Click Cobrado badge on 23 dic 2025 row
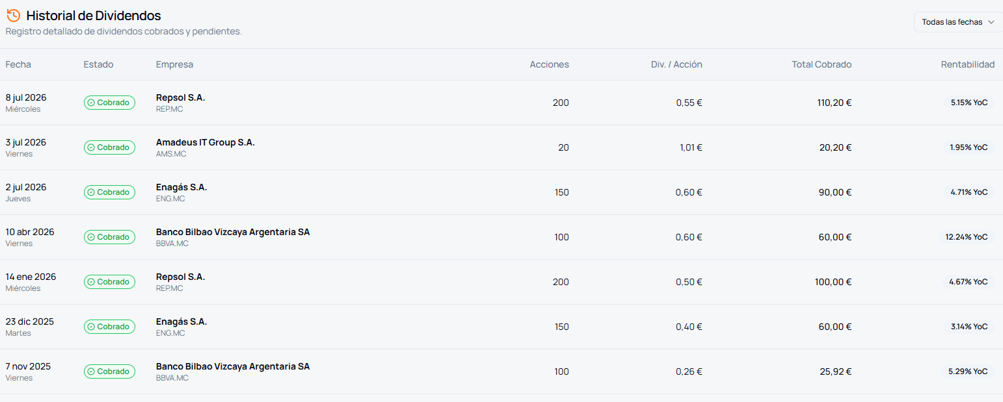Screen dimensions: 1003x402 click(x=109, y=327)
